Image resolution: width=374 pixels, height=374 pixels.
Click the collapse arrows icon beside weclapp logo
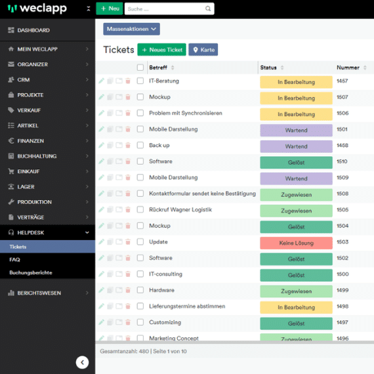coord(89,9)
